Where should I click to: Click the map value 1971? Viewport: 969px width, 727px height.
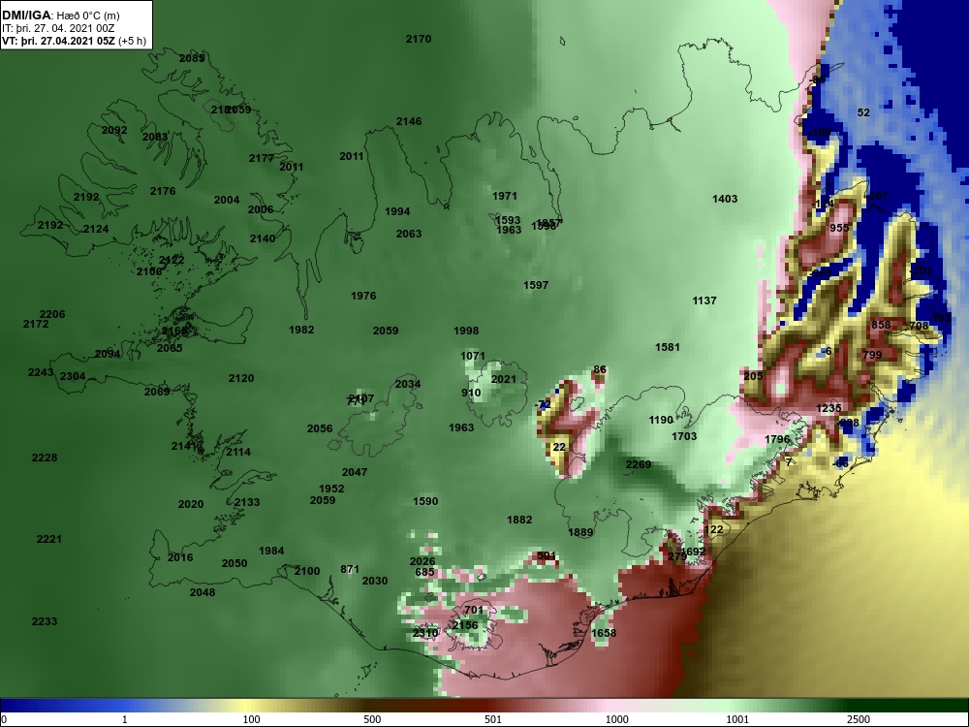[x=505, y=196]
